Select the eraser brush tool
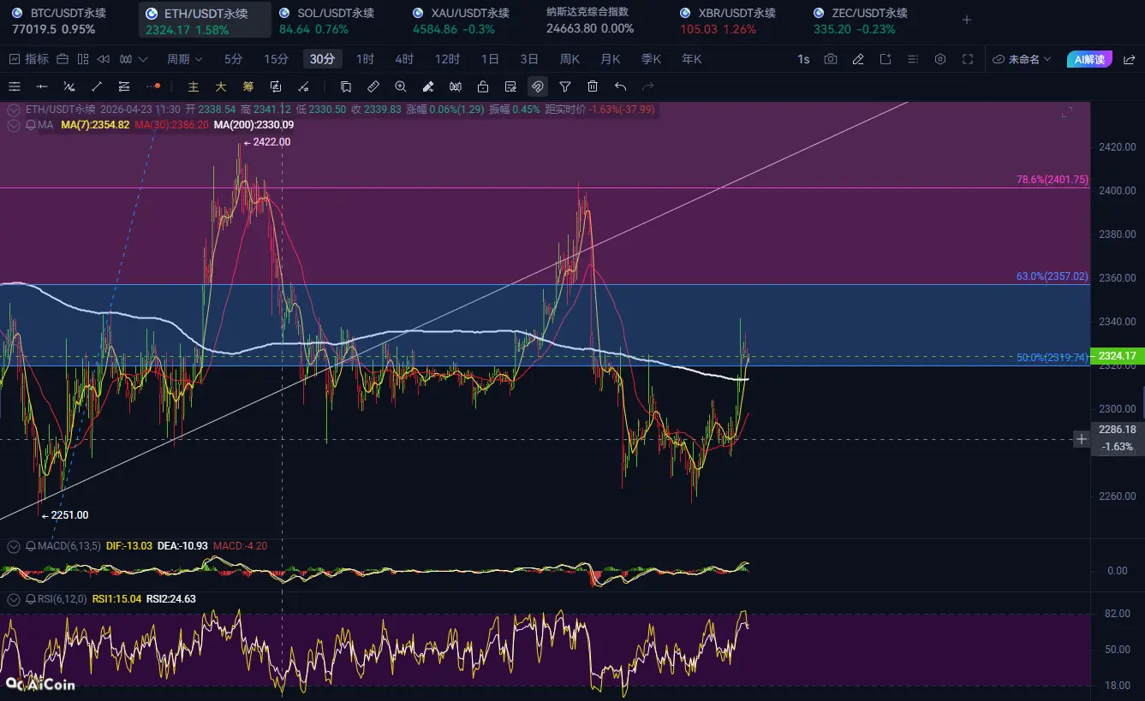1145x701 pixels. (428, 86)
